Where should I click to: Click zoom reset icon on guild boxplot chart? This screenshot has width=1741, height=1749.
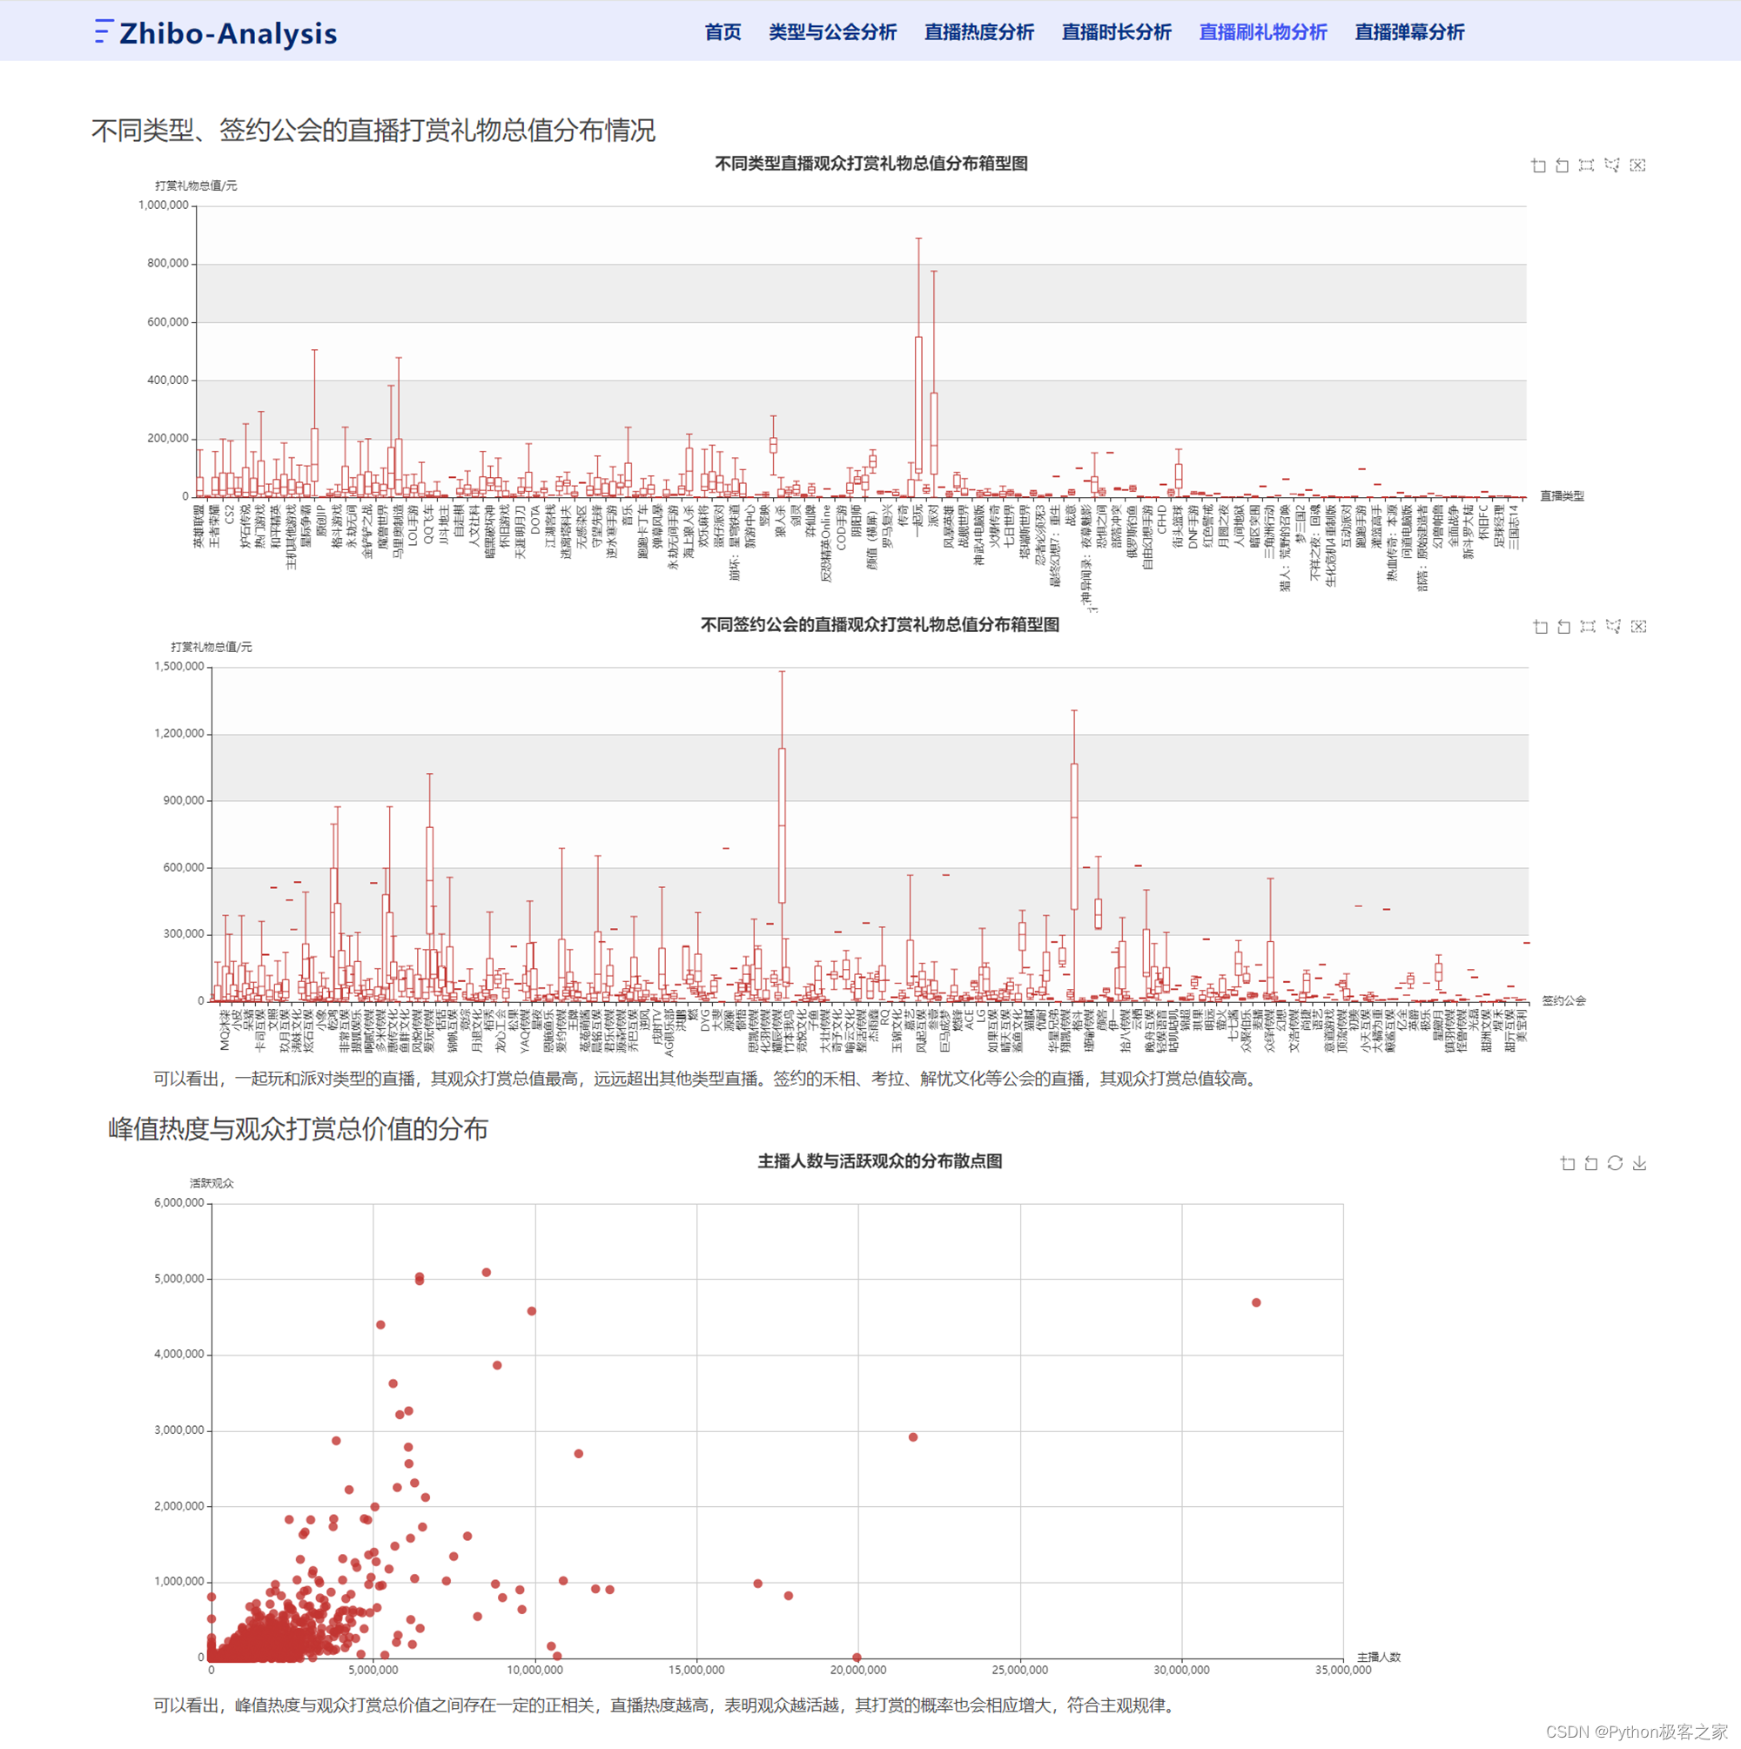pos(1563,628)
